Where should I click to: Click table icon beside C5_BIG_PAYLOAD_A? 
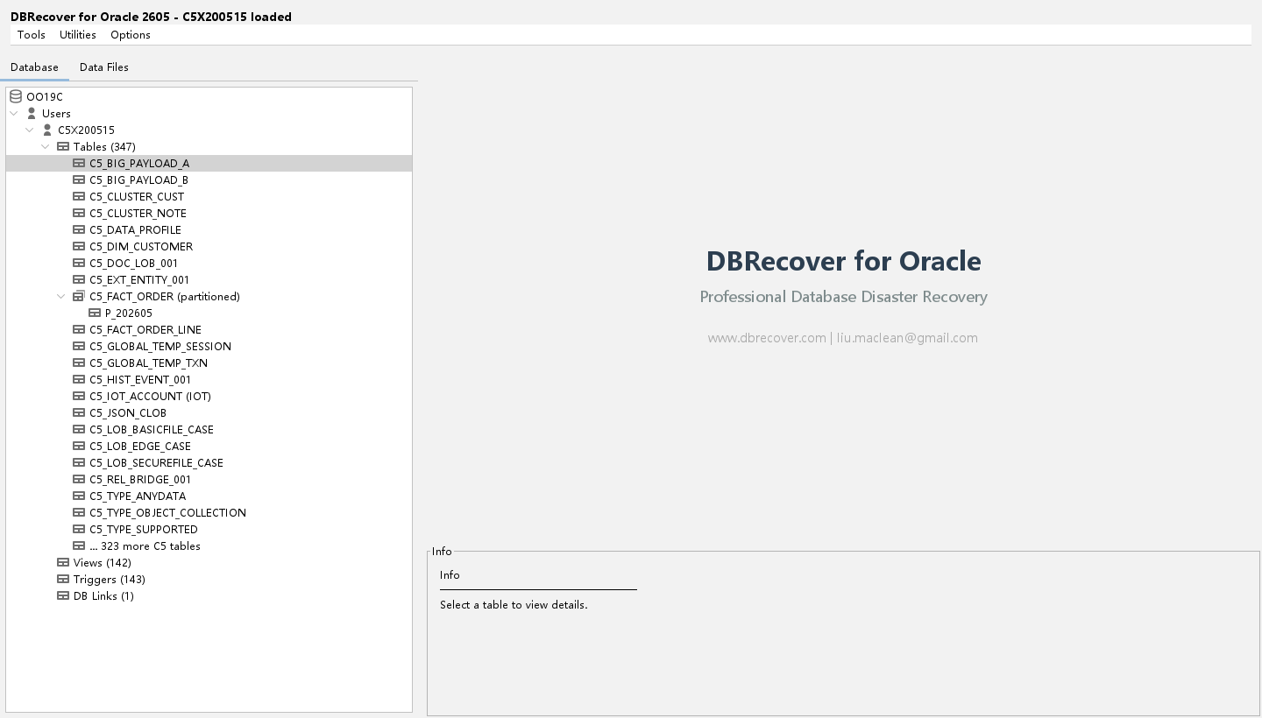79,164
